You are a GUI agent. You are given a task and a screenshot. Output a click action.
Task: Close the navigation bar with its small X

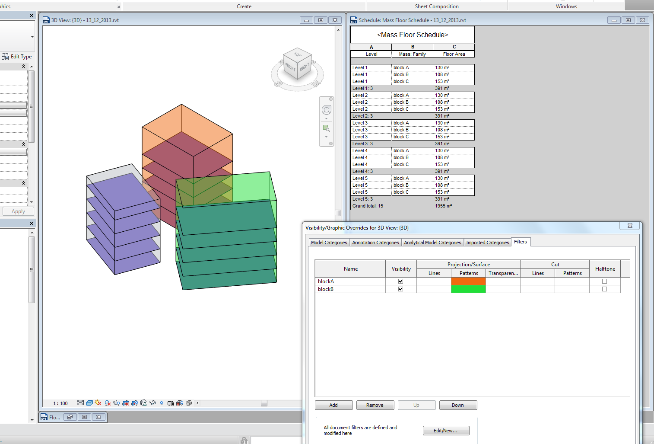331,99
